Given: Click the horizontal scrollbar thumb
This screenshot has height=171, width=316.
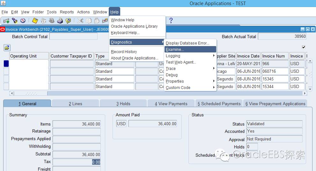Looking at the screenshot, I should tap(31, 93).
